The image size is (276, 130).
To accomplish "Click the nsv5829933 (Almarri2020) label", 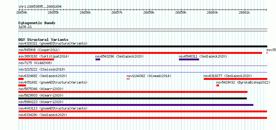I will tap(41, 95).
